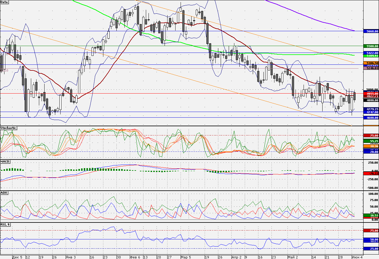Click the Фев 6 date marker
Viewport: 379px width, 259px height.
[135, 257]
